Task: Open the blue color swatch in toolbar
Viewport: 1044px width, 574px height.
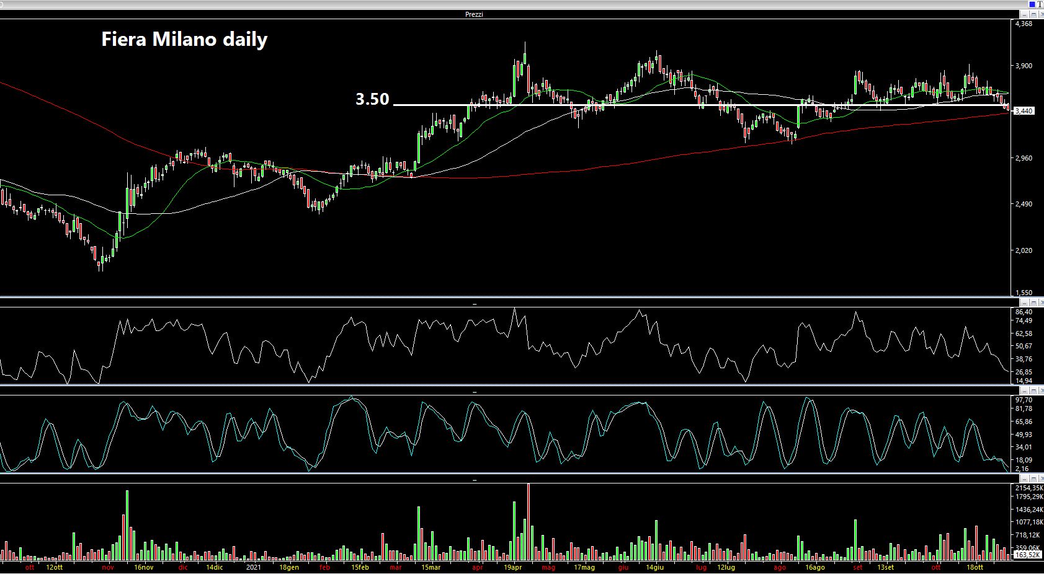Action: tap(1032, 4)
